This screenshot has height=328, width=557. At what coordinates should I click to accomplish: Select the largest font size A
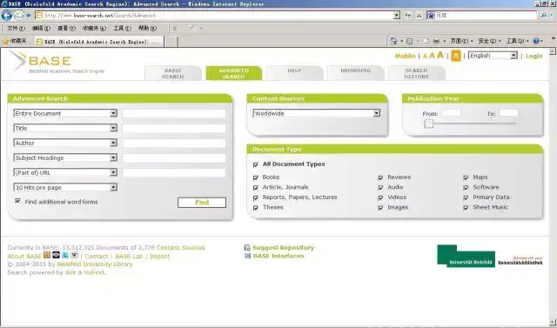pyautogui.click(x=440, y=55)
